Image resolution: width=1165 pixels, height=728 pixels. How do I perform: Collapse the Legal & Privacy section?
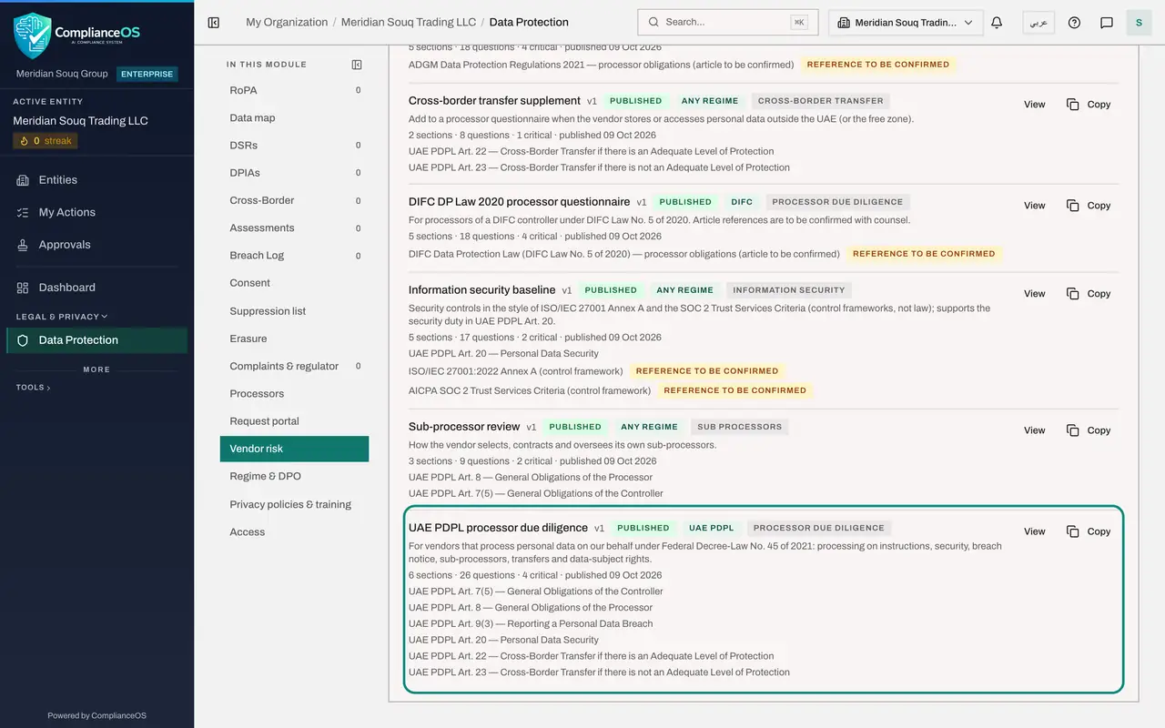pyautogui.click(x=62, y=317)
